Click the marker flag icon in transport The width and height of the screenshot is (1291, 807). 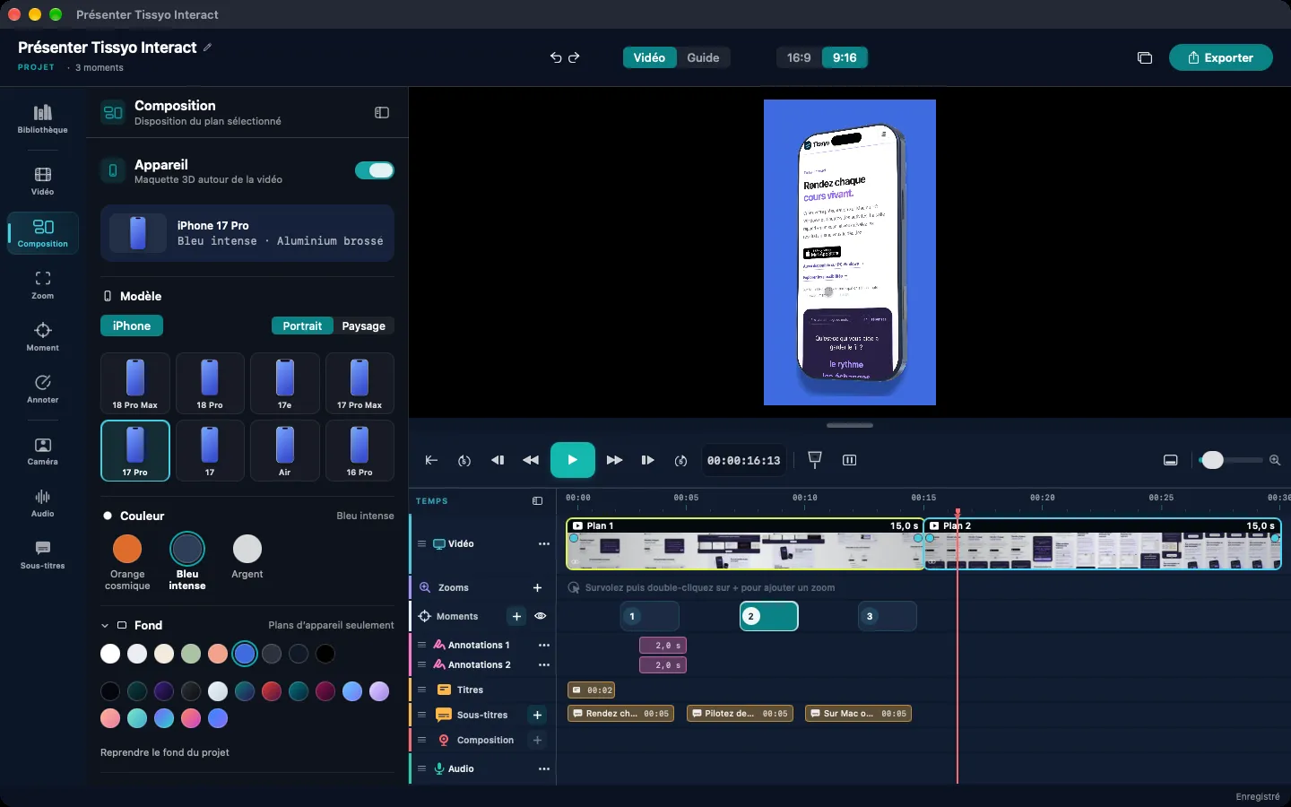point(815,460)
